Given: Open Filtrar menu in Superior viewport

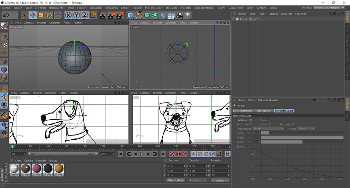Looking at the screenshot, I should point(183,23).
